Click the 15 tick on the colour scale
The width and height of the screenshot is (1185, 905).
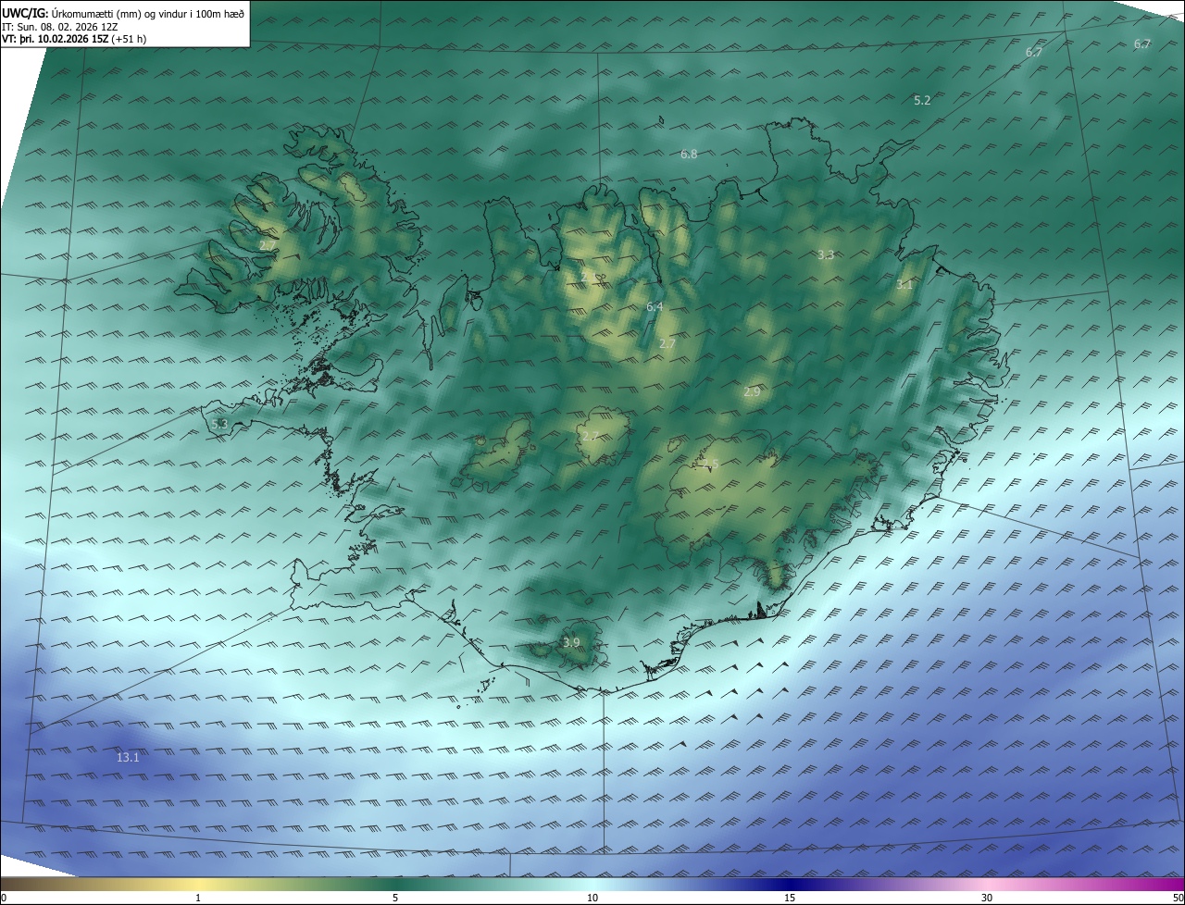[x=790, y=898]
